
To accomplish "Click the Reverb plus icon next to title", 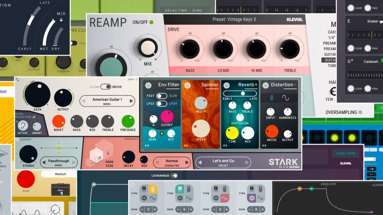I will [256, 85].
